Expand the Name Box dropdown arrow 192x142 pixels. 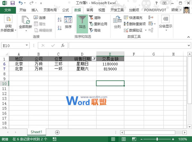27,45
